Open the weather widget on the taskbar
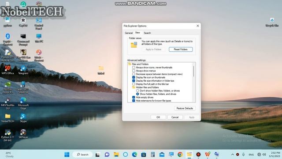The height and width of the screenshot is (159, 282). [x=9, y=155]
